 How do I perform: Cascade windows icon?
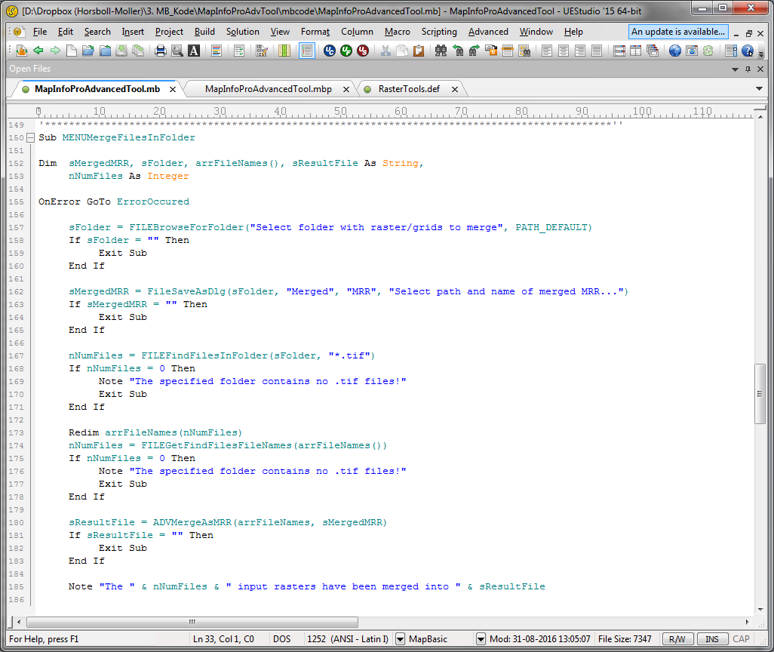653,51
